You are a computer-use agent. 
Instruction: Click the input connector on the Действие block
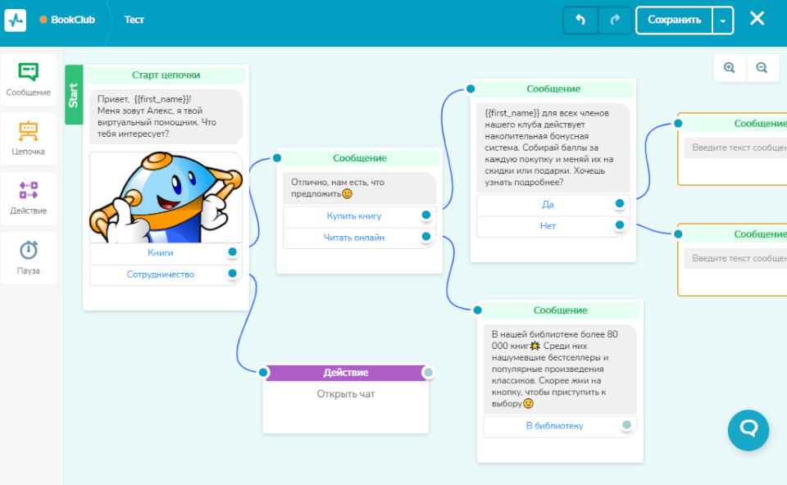tap(263, 373)
